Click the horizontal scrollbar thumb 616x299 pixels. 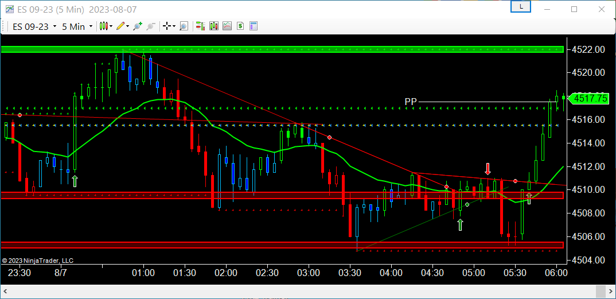(601, 292)
